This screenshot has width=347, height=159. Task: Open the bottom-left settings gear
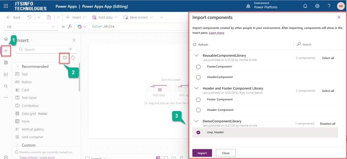(x=6, y=157)
